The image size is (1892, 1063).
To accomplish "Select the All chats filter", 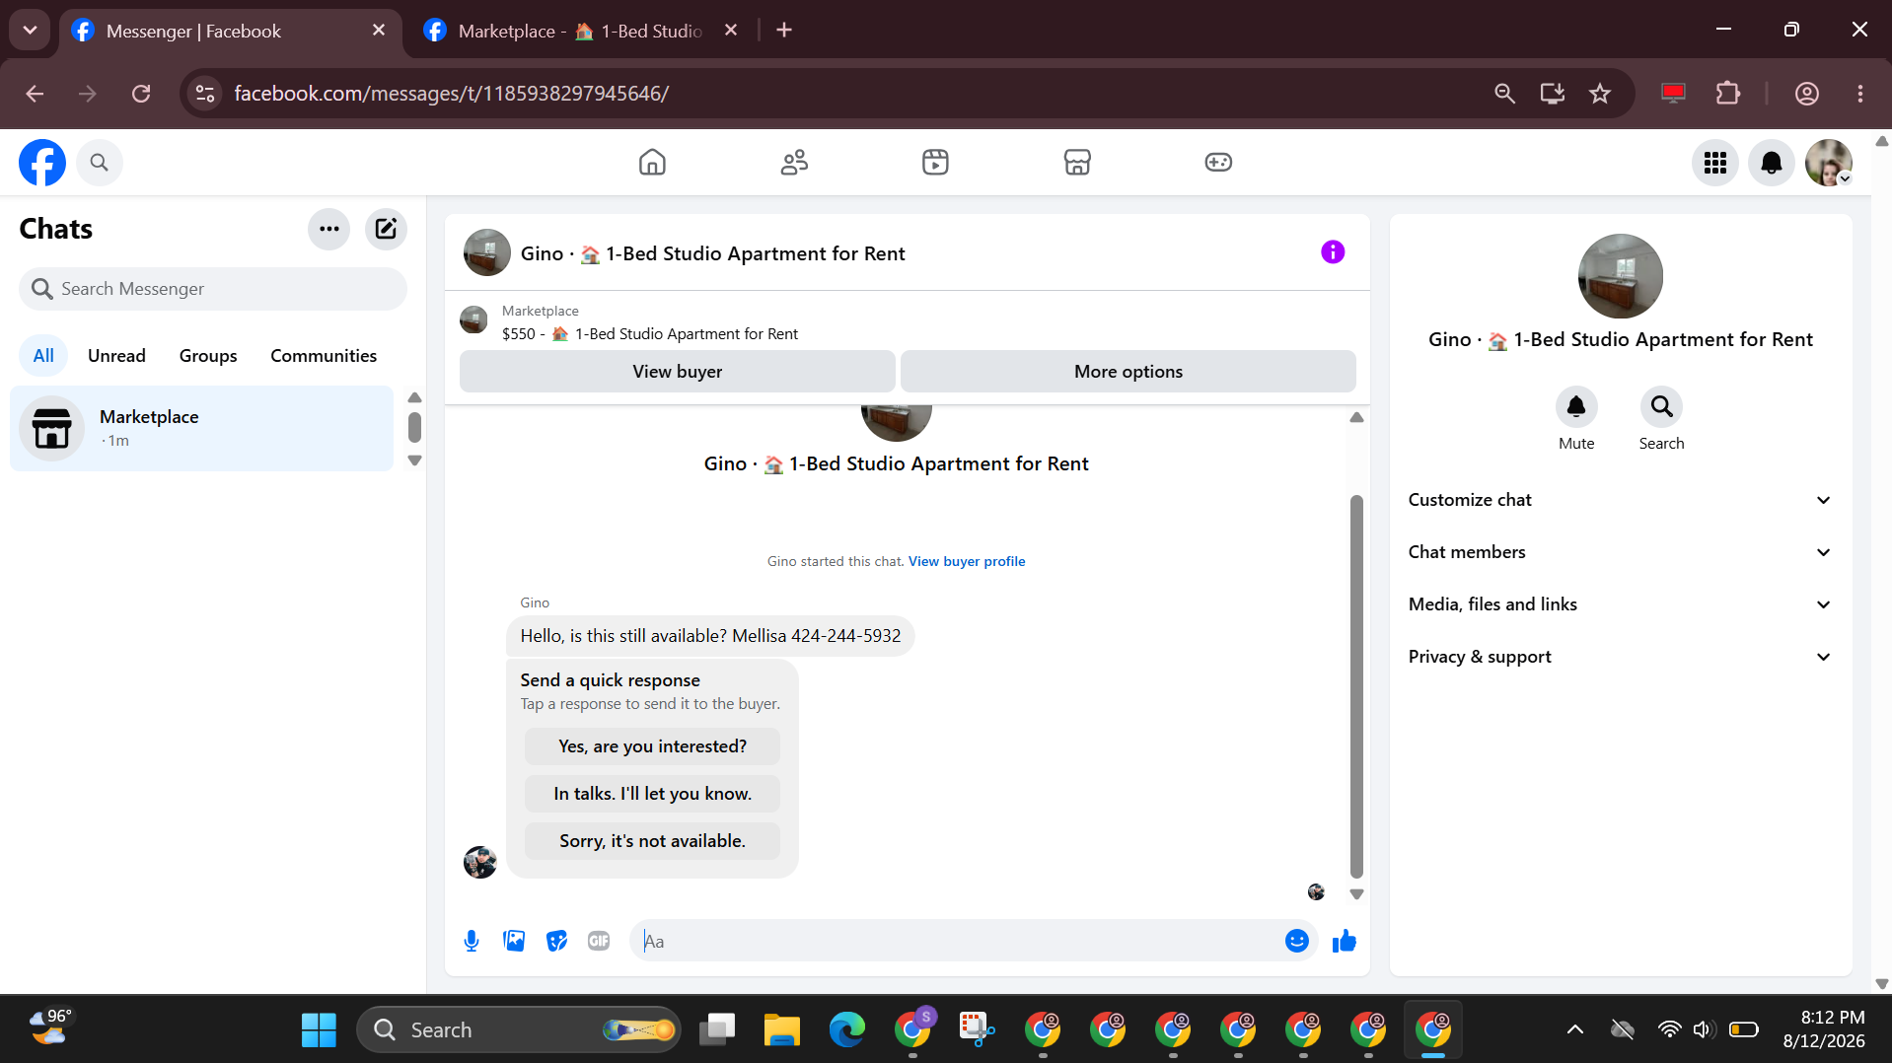I will (43, 356).
